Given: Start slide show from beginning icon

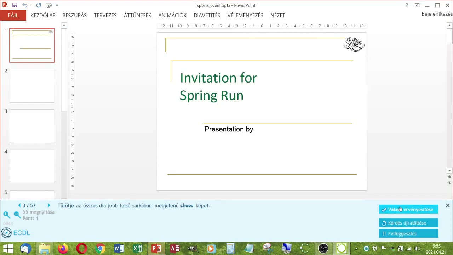Looking at the screenshot, I should [49, 5].
